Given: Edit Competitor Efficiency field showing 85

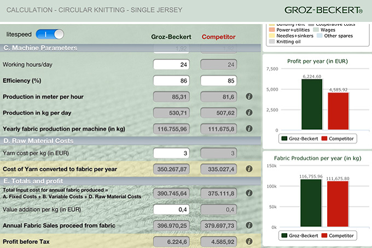Looking at the screenshot, I should point(219,80).
